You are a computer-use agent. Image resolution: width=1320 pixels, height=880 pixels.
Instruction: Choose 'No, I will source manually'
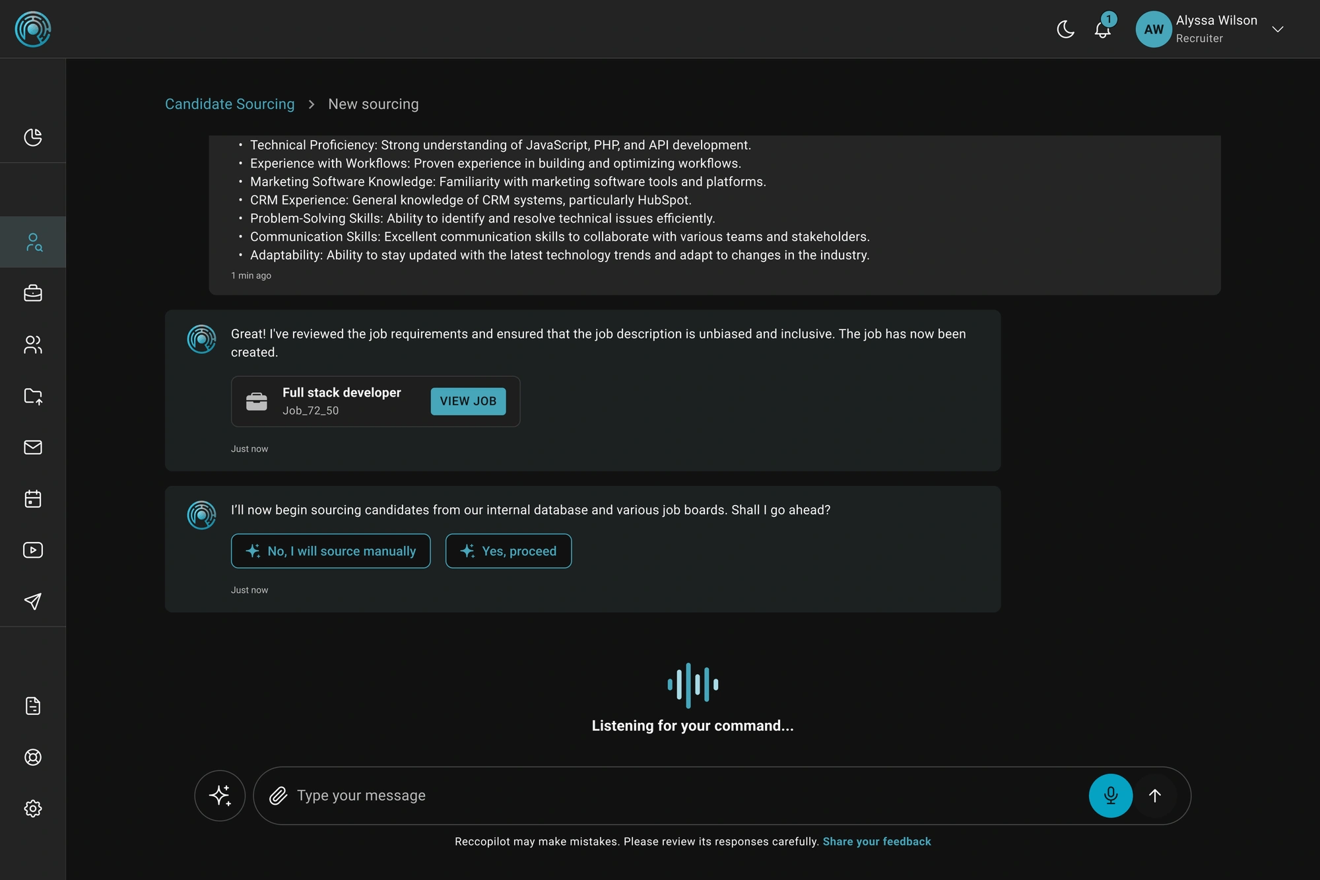331,551
